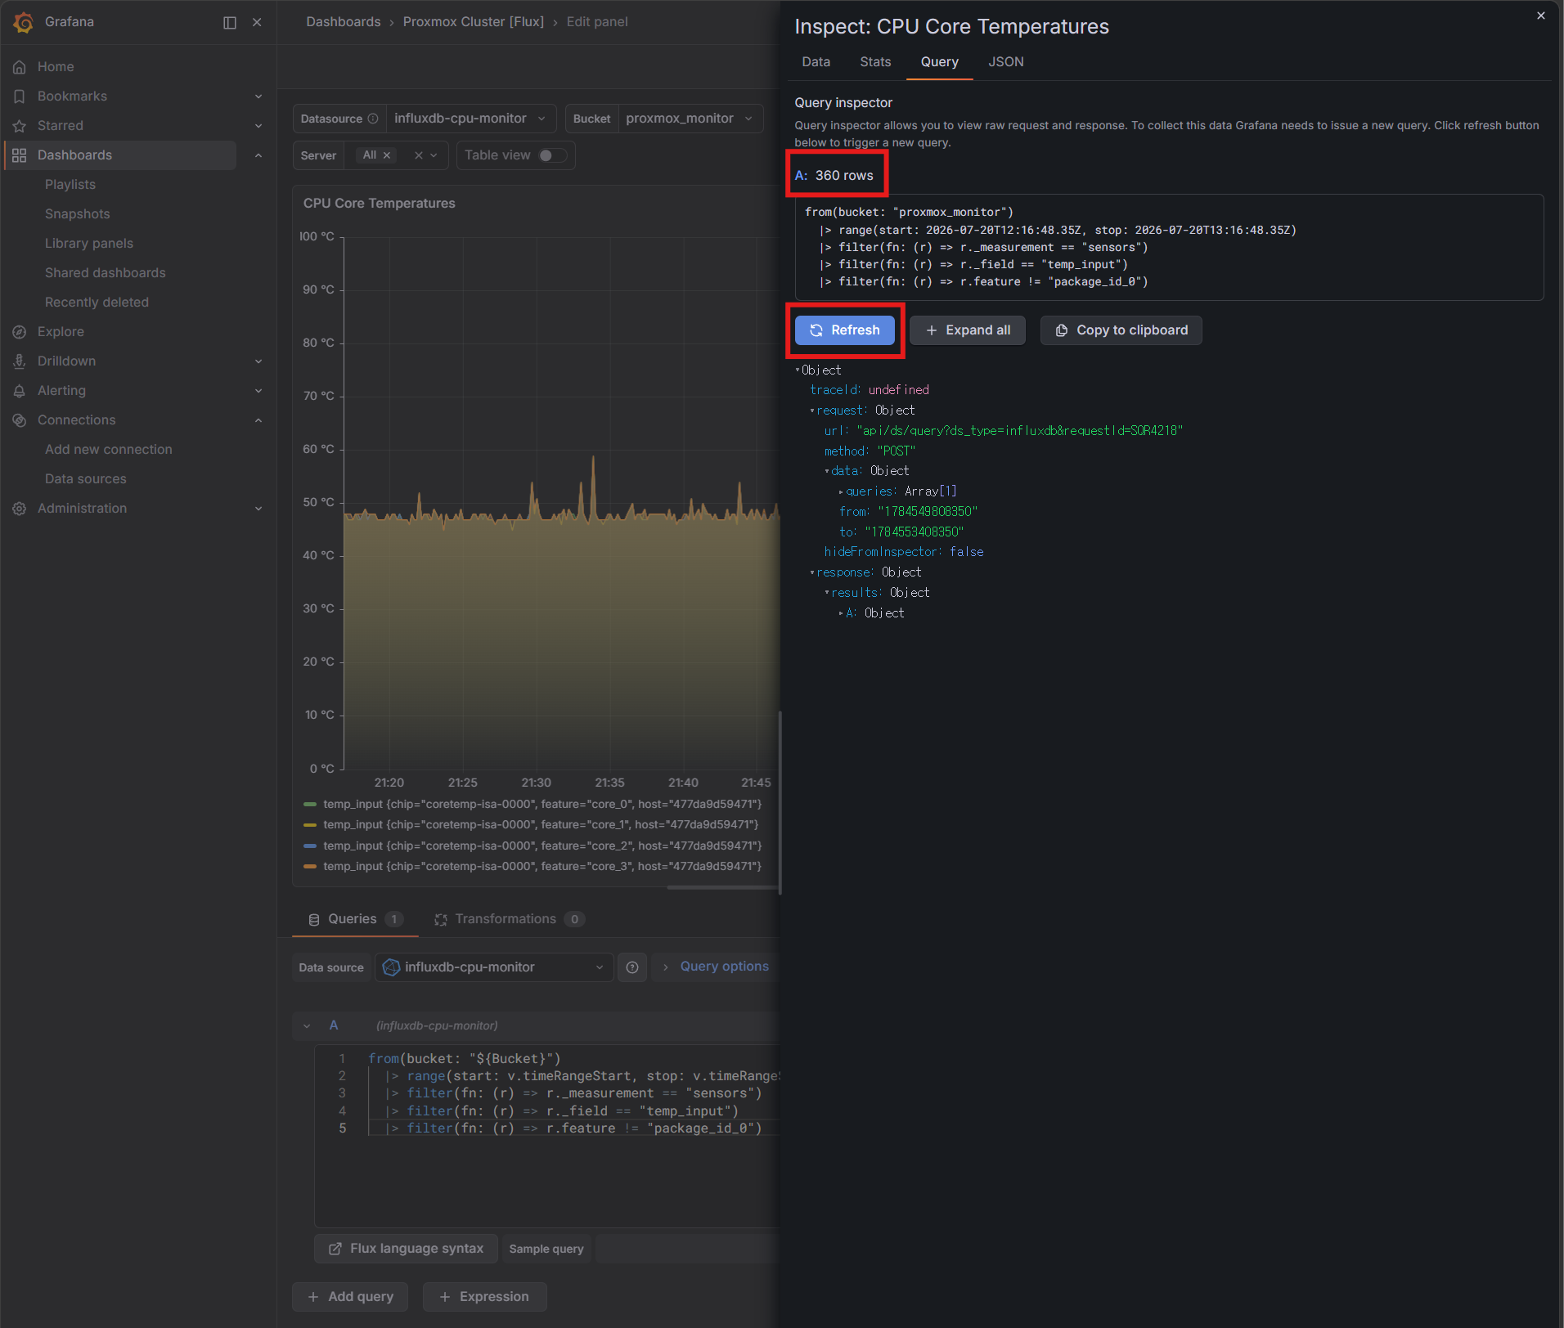Click the Administration gear icon
Screen dimensions: 1564x1328
click(20, 509)
